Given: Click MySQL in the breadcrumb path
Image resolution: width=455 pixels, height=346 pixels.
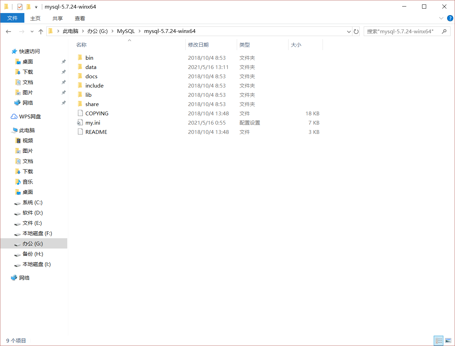Looking at the screenshot, I should [x=126, y=31].
